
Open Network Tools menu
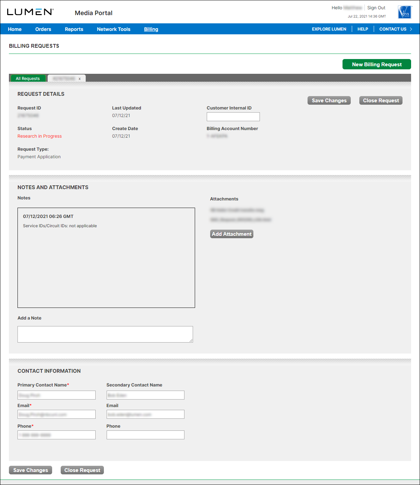(113, 29)
